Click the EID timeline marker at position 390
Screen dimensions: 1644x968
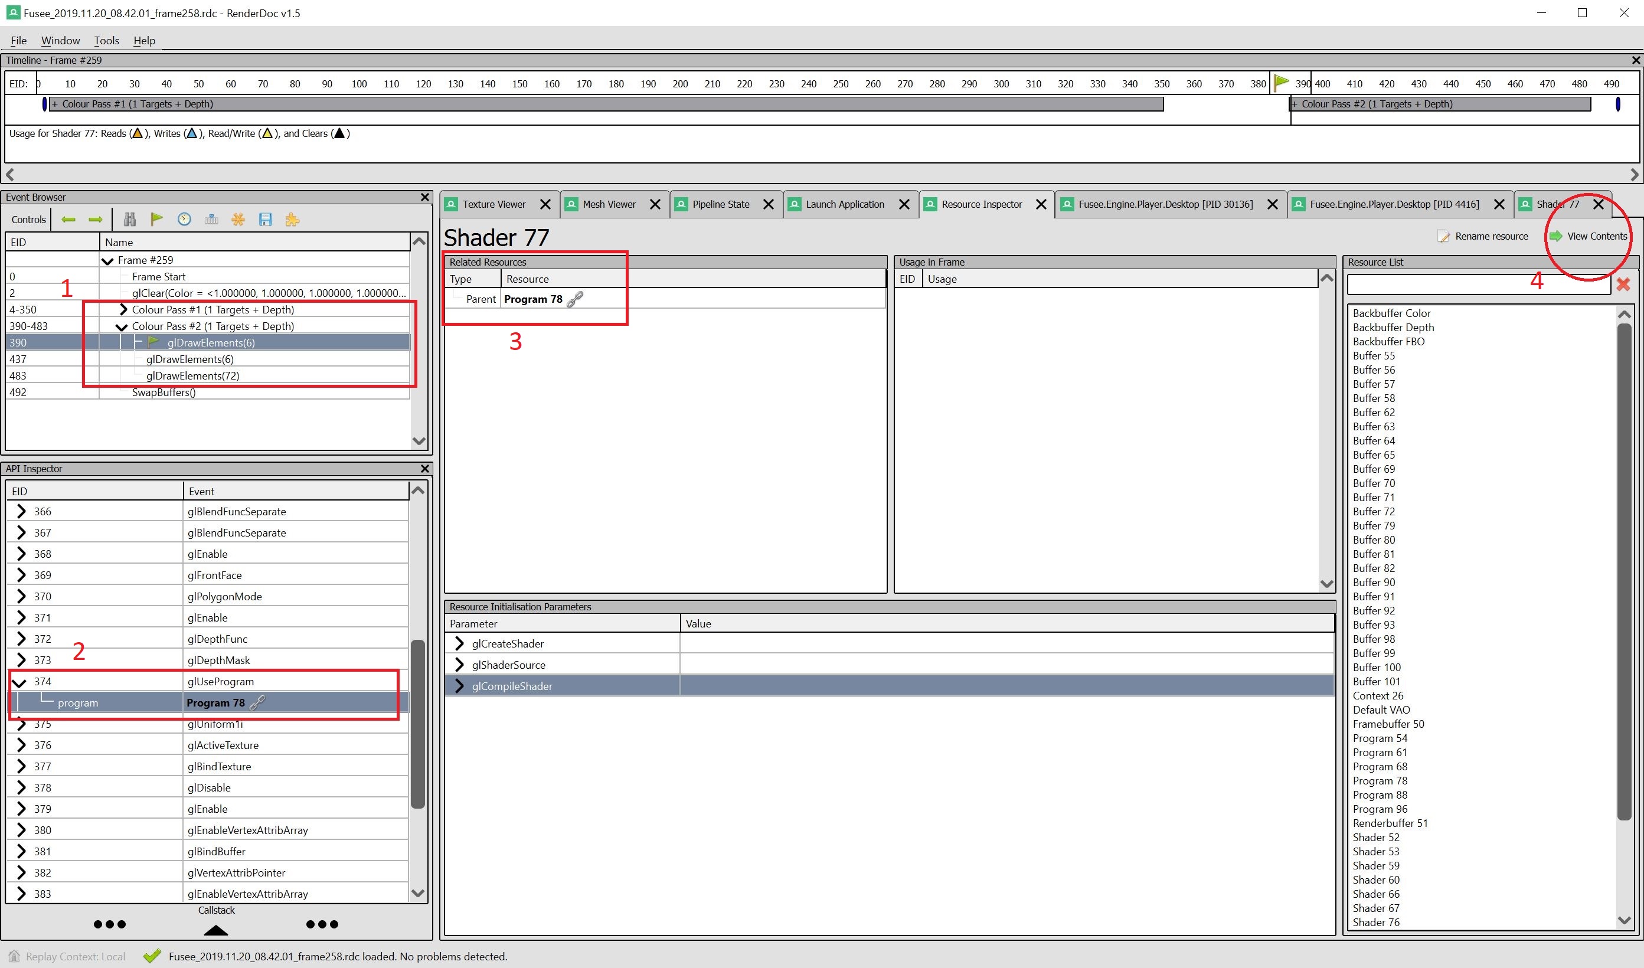click(x=1282, y=82)
